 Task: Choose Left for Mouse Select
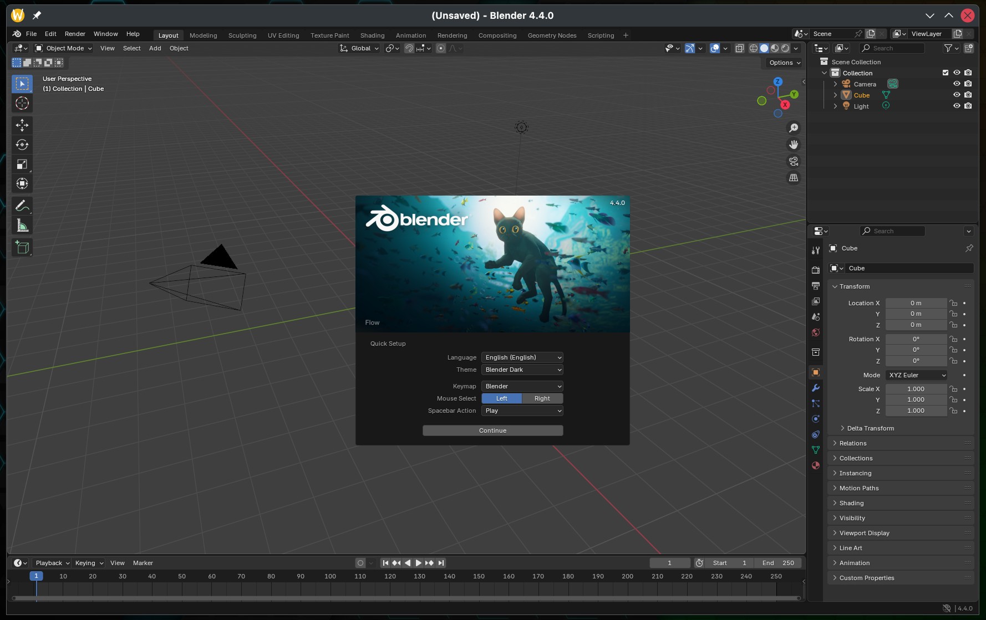point(502,398)
